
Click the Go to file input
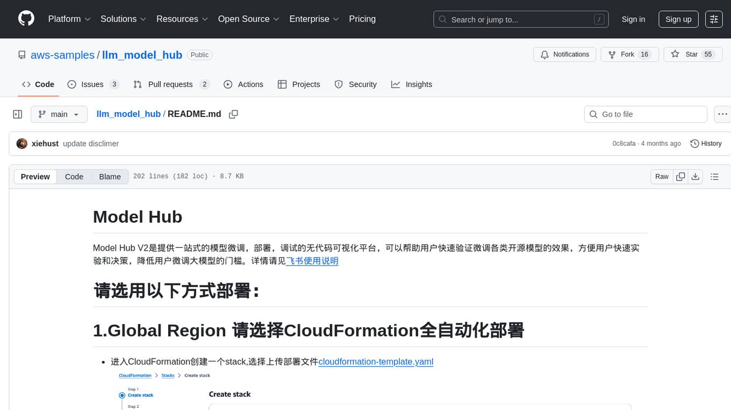pos(646,114)
